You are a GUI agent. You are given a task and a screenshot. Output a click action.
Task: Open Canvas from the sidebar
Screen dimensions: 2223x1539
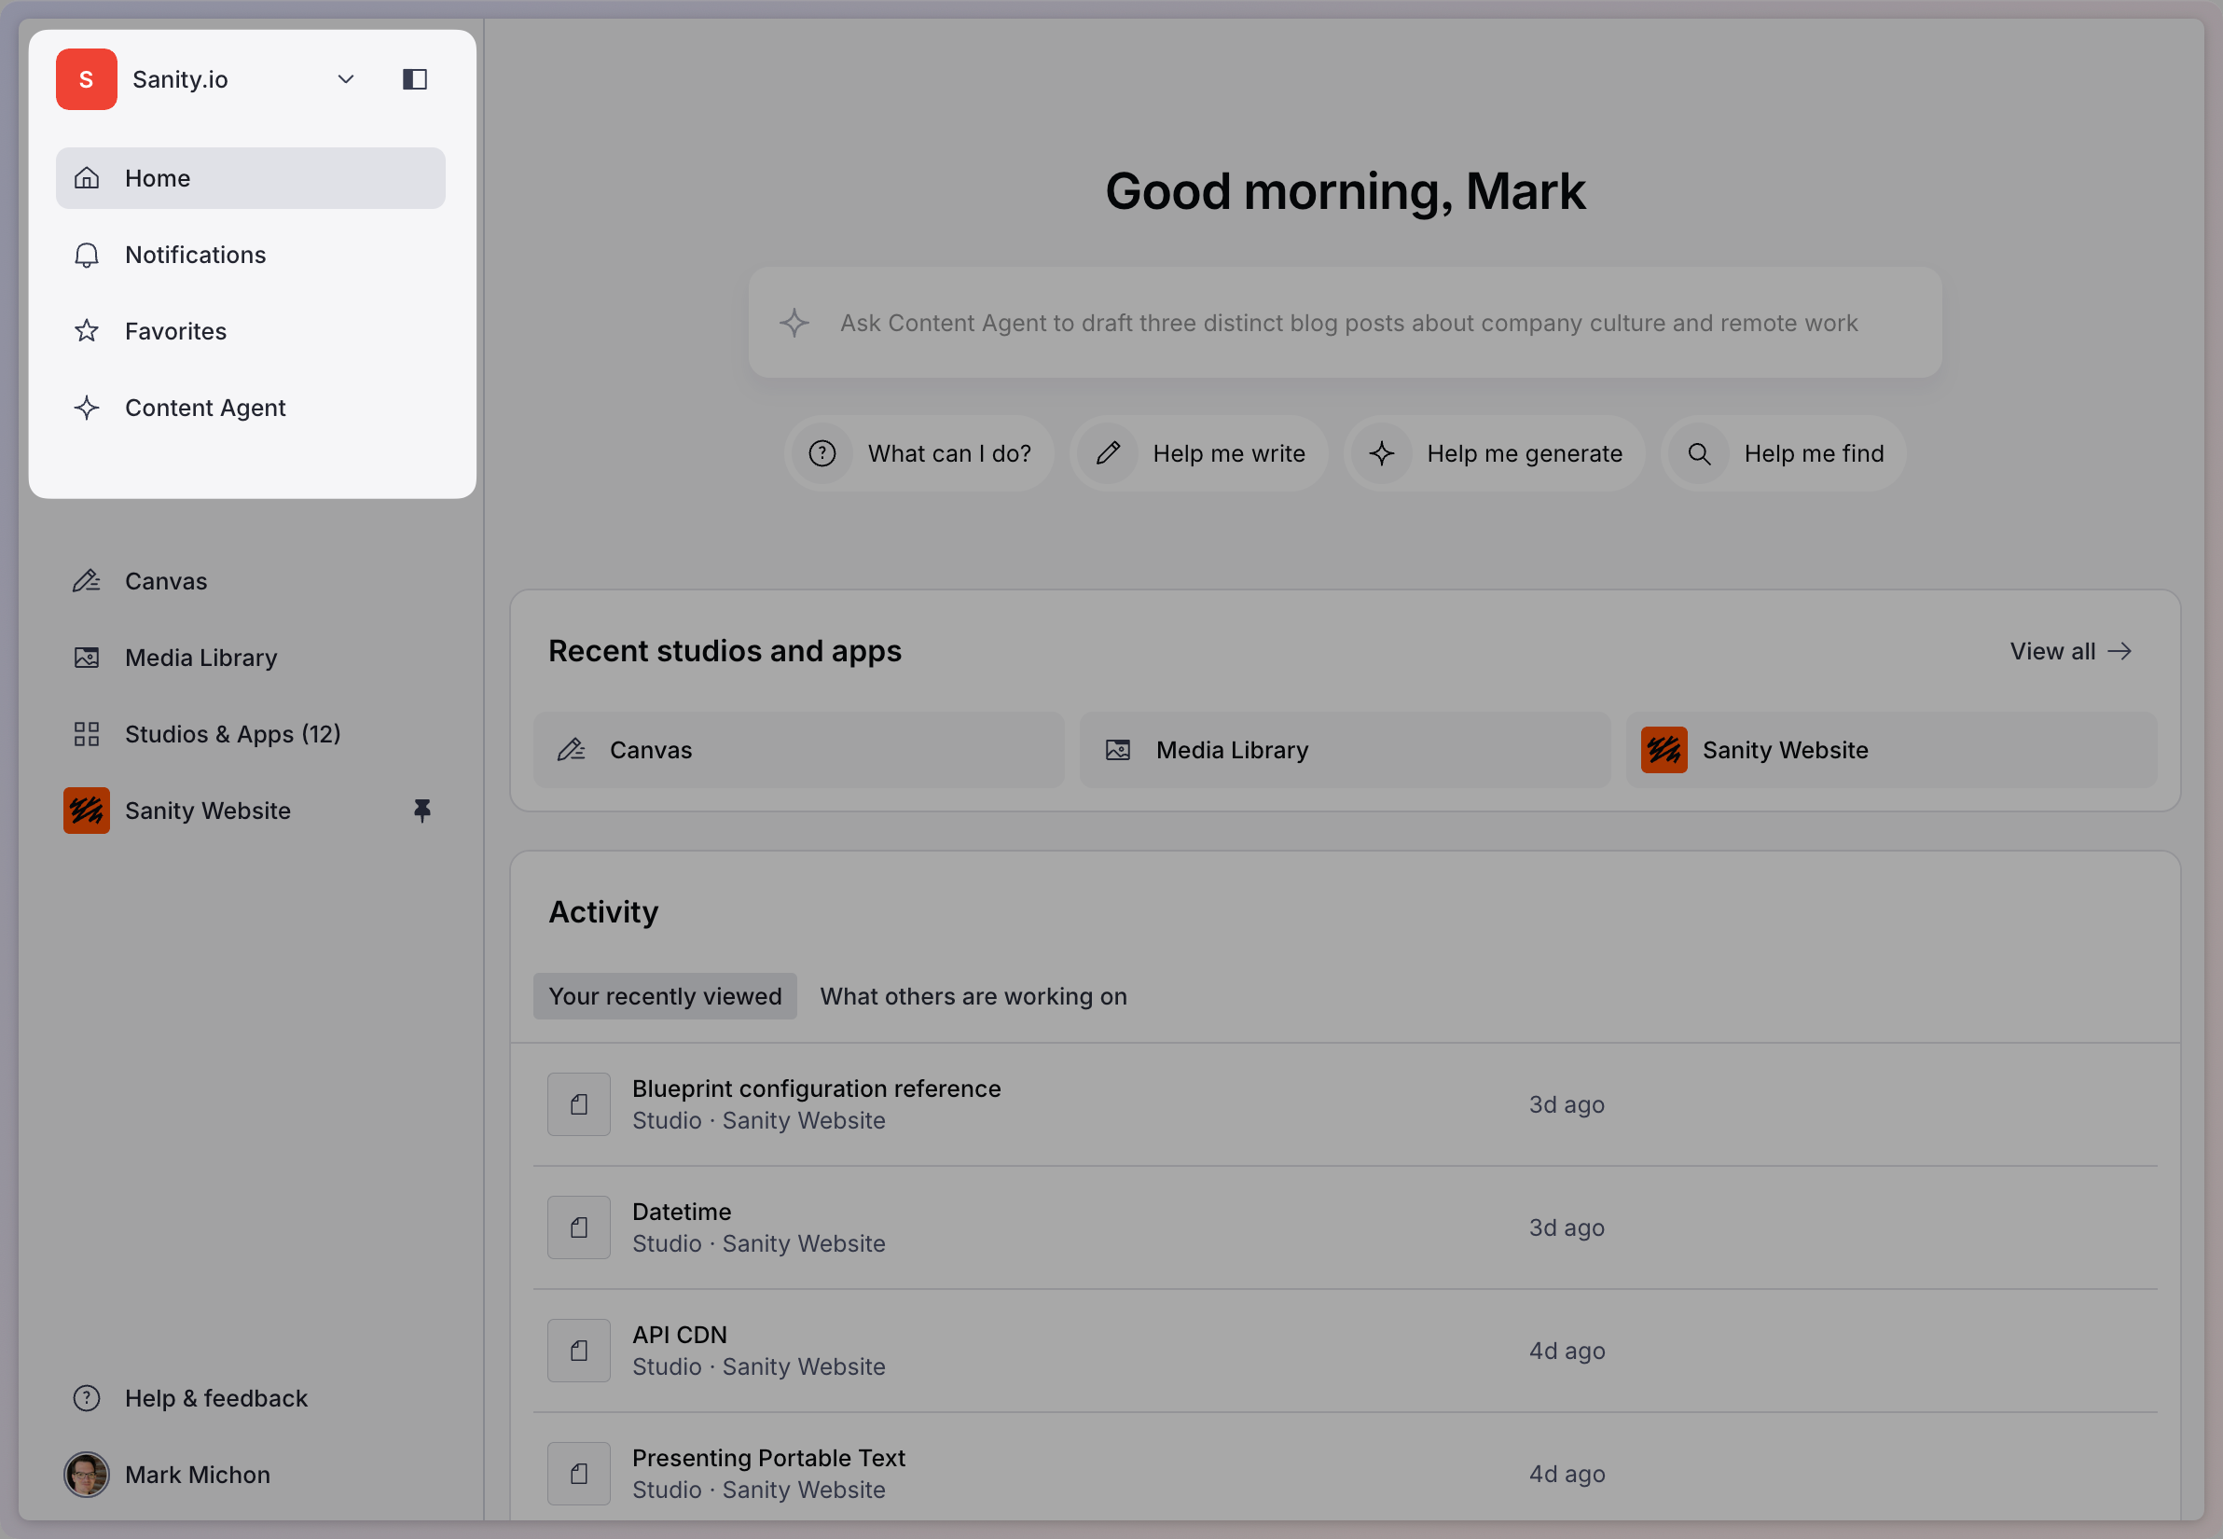166,580
